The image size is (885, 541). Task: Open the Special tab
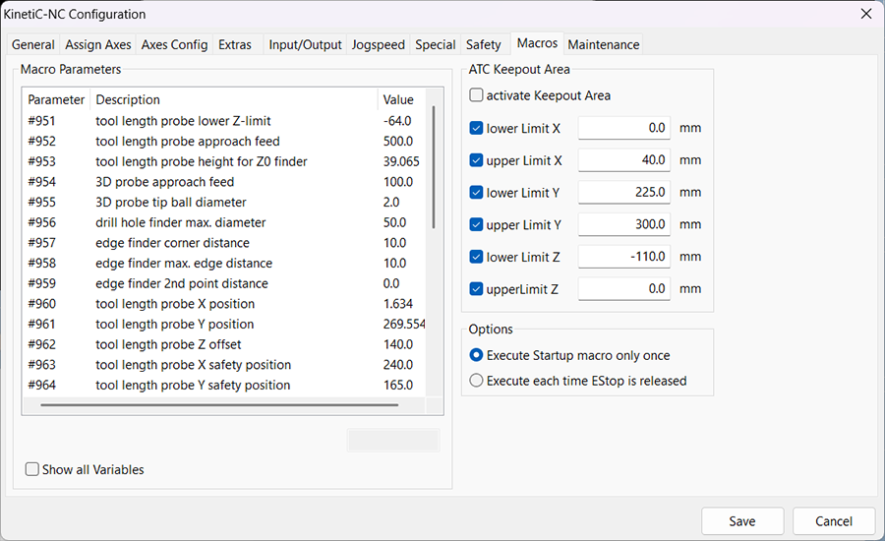tap(436, 44)
